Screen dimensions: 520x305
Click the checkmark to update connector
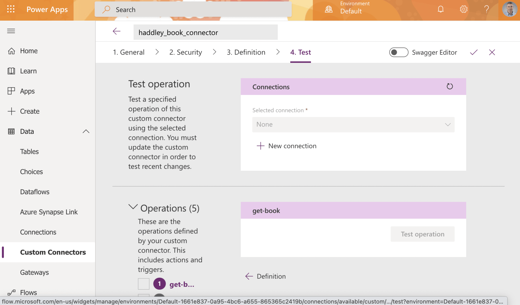click(x=474, y=52)
